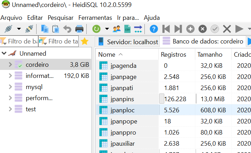Click the 608,0 KiB size cell
Viewport: 251px width, 153px height.
pyautogui.click(x=213, y=110)
